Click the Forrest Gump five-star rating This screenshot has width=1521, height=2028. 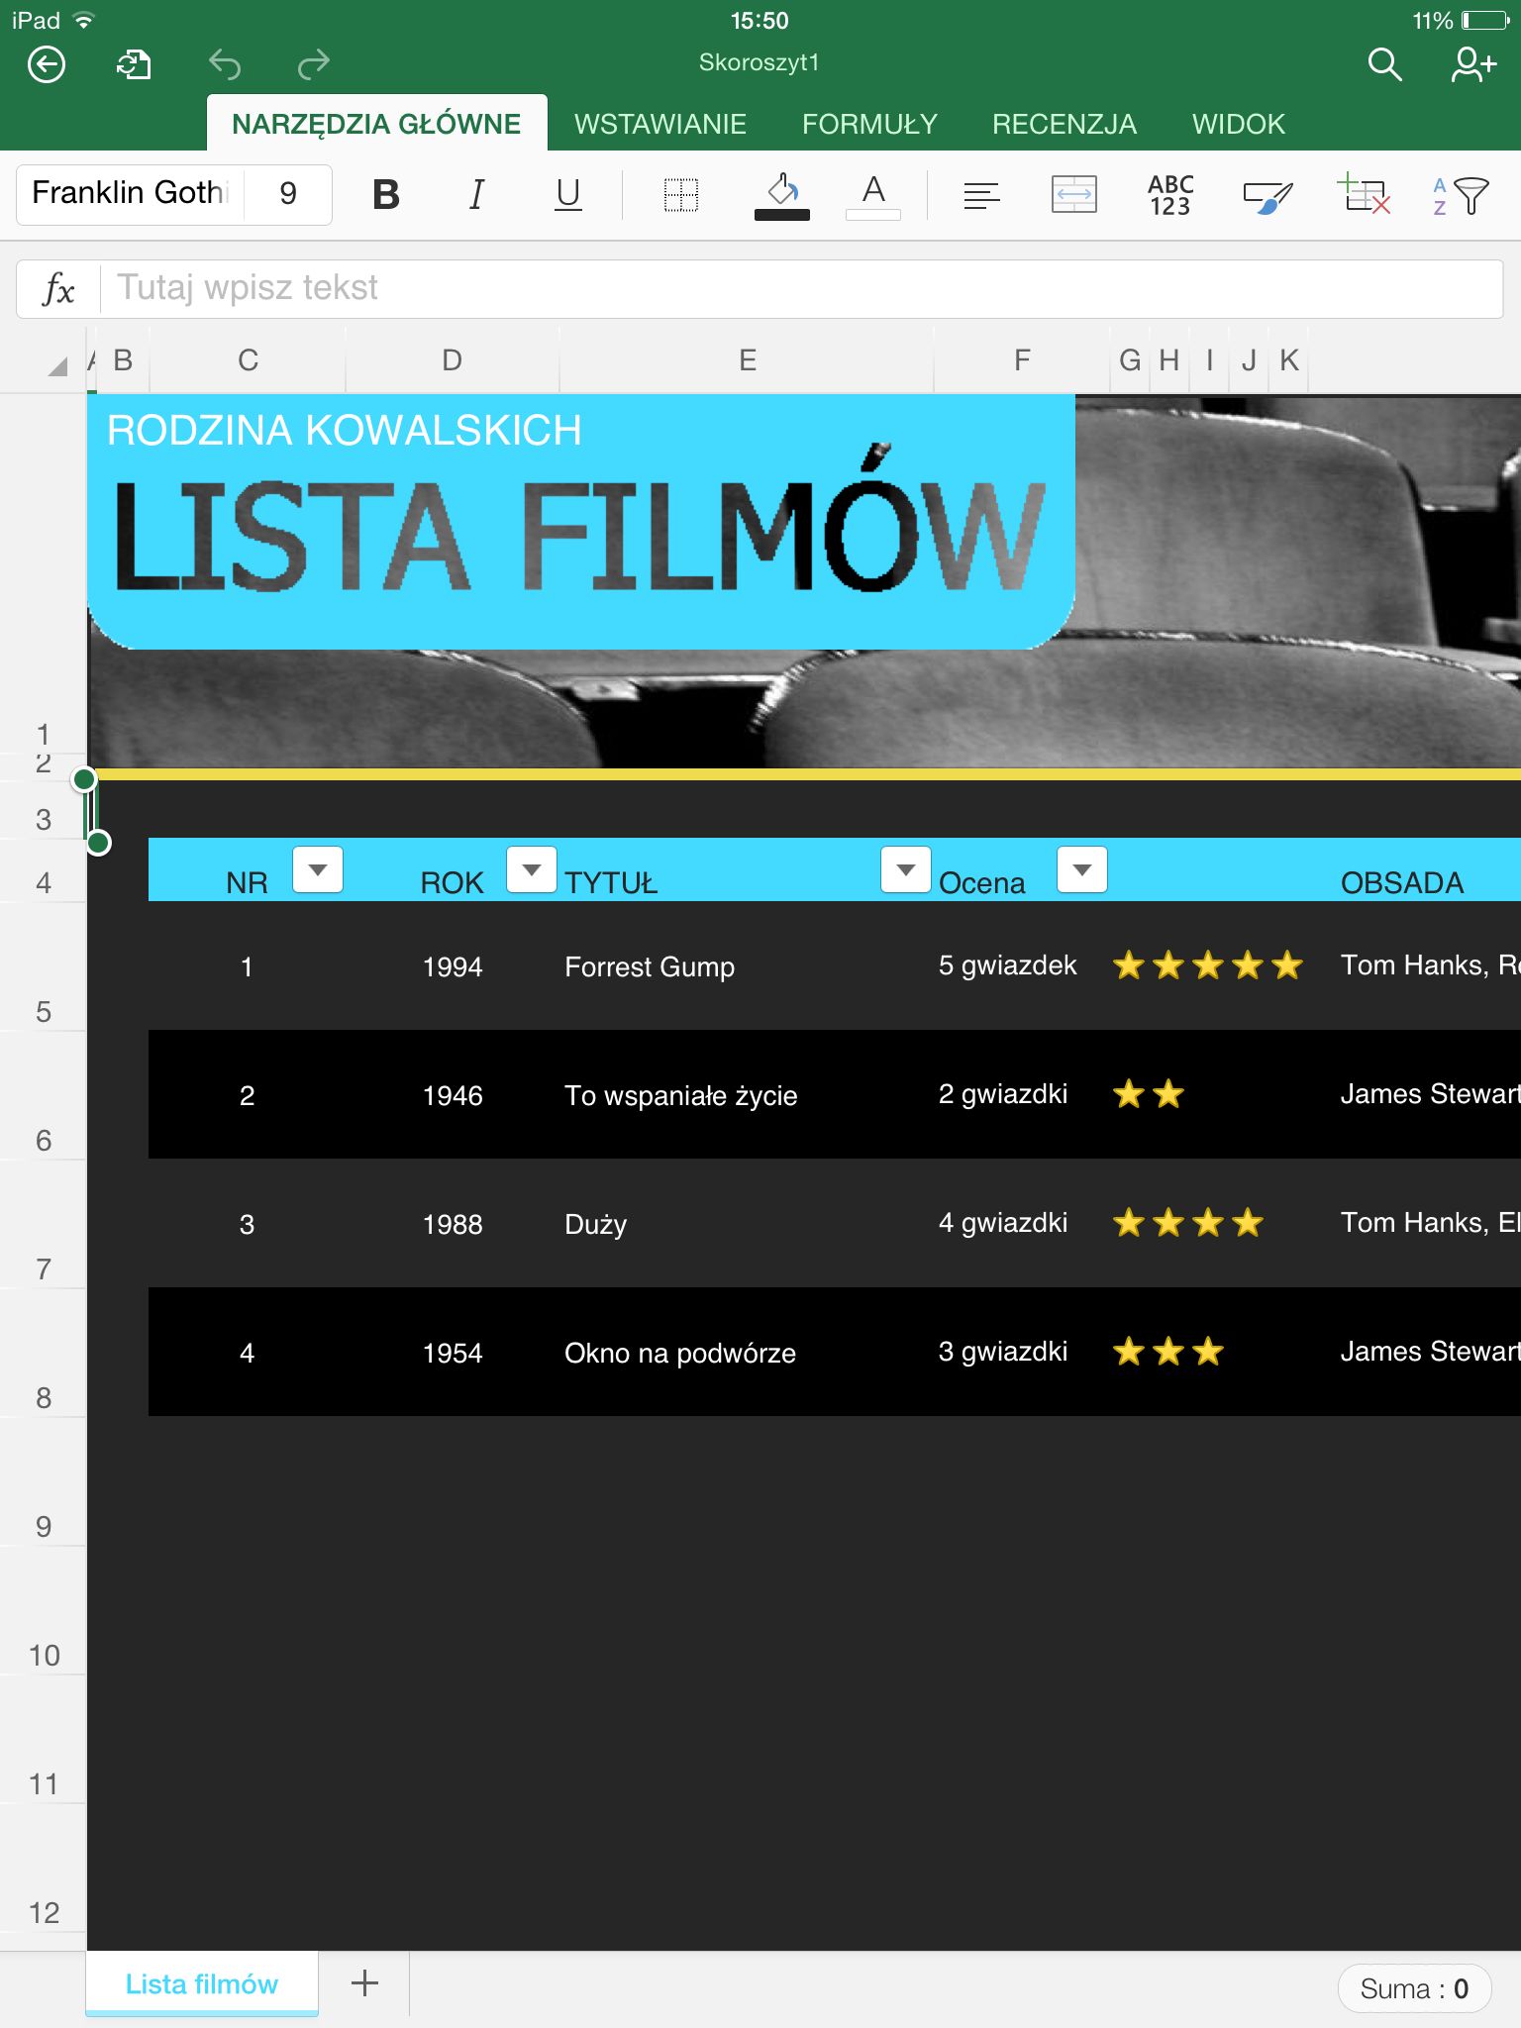coord(1207,964)
